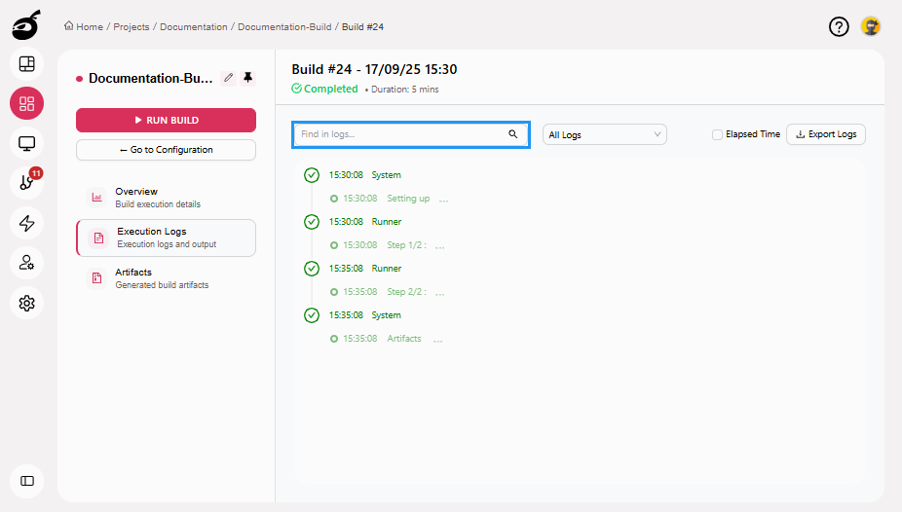902x512 pixels.
Task: Open the Projects grid sidebar icon
Action: click(x=27, y=103)
